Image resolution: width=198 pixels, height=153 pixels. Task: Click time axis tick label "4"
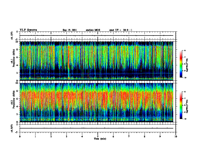point(82,136)
